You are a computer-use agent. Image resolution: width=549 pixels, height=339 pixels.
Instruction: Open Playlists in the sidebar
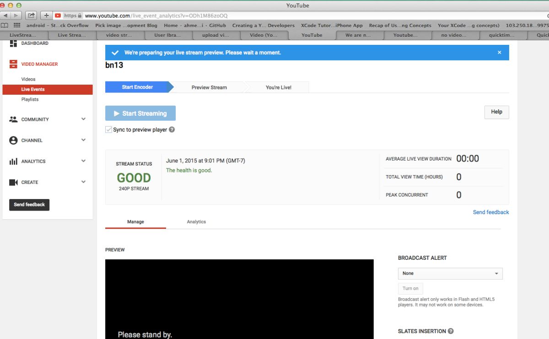coord(30,100)
